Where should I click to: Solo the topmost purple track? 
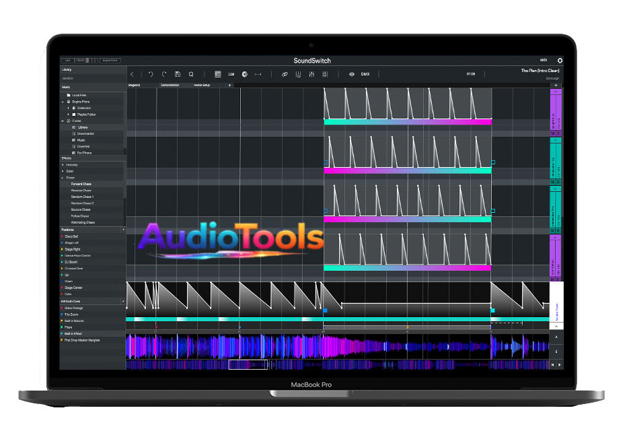tap(558, 133)
